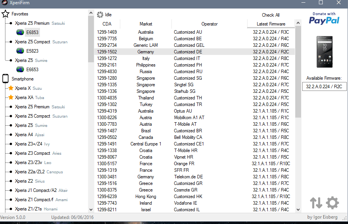Click the globe icon next to E5823
The height and width of the screenshot is (224, 348).
20,51
